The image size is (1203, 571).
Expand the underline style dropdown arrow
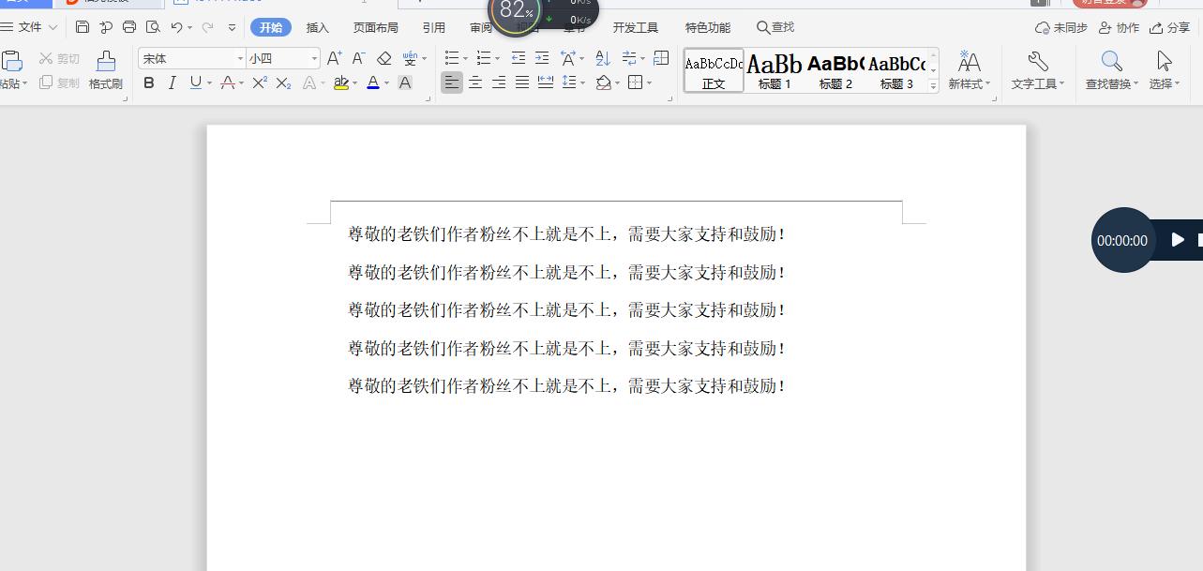pyautogui.click(x=208, y=83)
